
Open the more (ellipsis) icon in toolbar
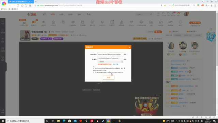tap(180, 22)
